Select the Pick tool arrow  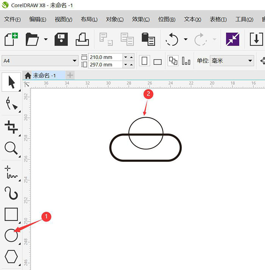(x=11, y=82)
